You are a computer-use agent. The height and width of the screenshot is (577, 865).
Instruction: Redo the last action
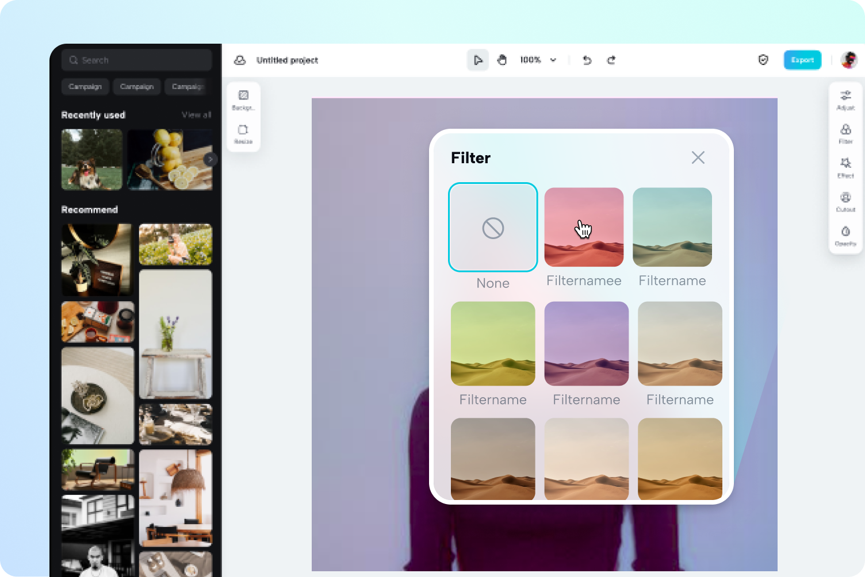[x=611, y=60]
